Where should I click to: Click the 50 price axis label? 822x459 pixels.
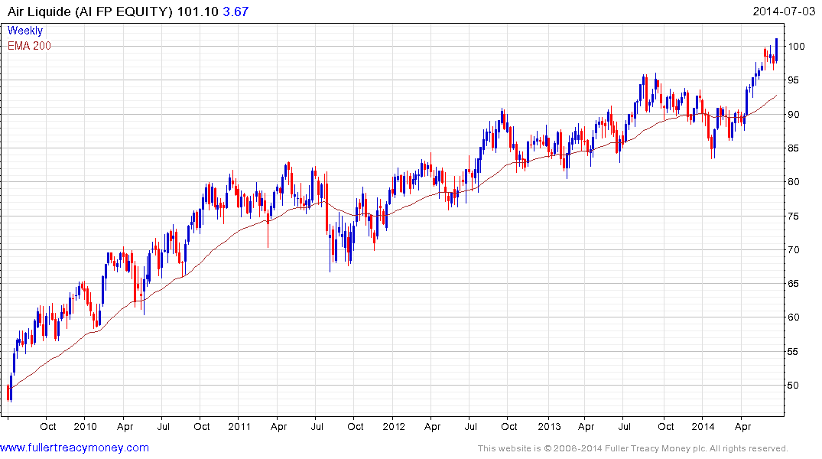pyautogui.click(x=794, y=385)
